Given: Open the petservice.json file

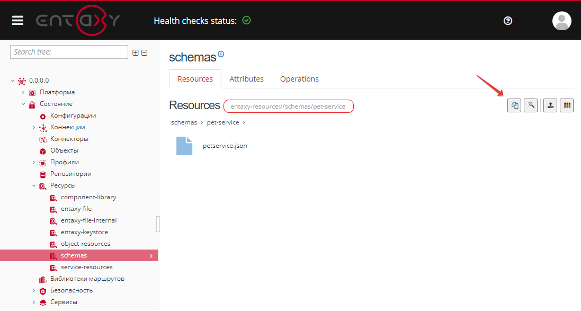Looking at the screenshot, I should point(225,146).
